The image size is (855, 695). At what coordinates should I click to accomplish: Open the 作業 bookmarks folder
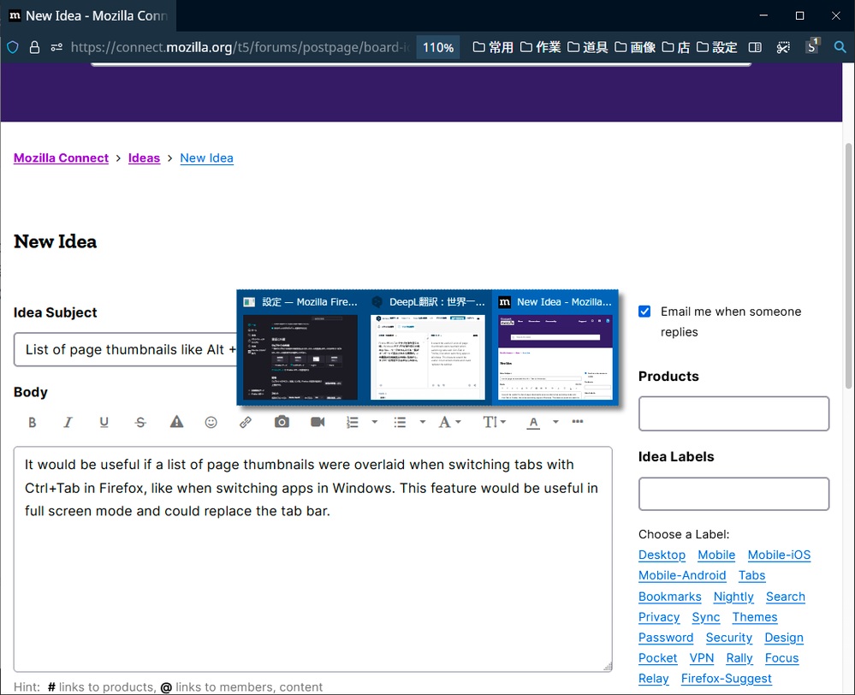(540, 47)
